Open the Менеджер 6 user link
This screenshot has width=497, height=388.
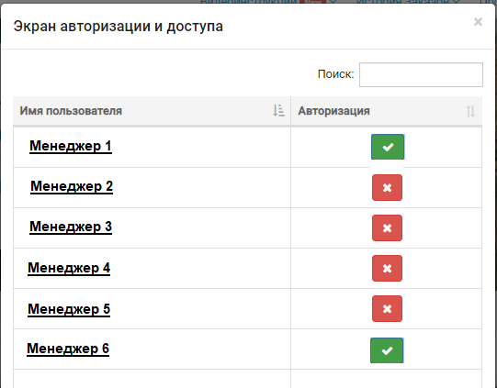coord(68,349)
